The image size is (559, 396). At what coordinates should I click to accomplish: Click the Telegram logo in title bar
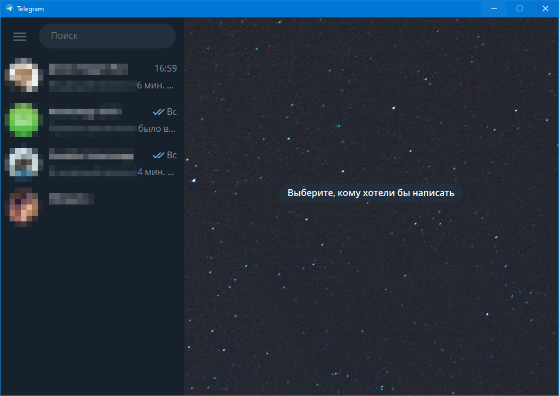click(9, 8)
